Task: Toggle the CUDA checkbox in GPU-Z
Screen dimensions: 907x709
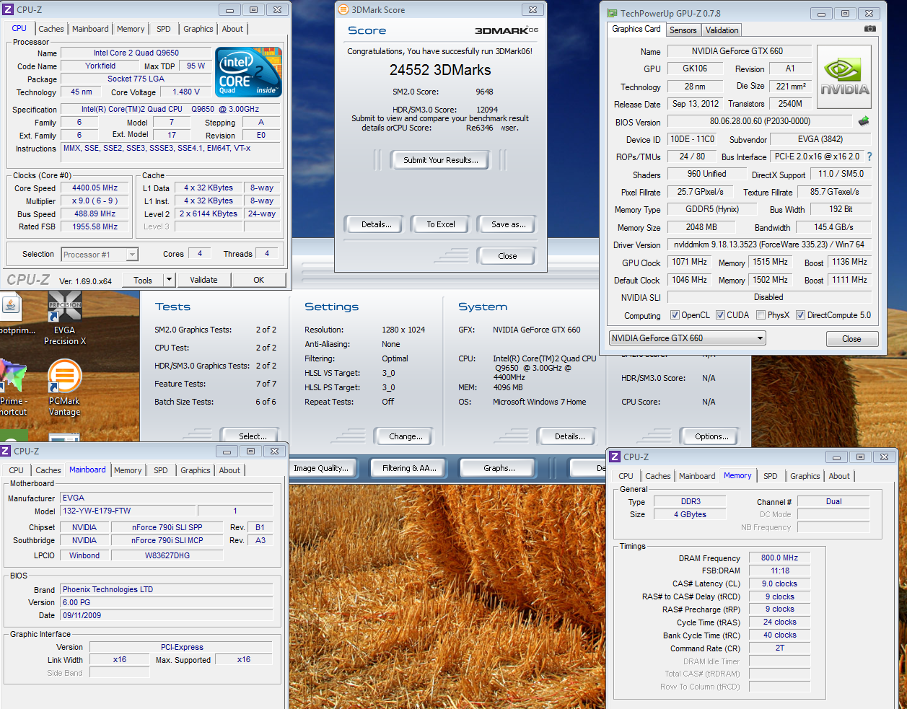Action: (x=720, y=315)
